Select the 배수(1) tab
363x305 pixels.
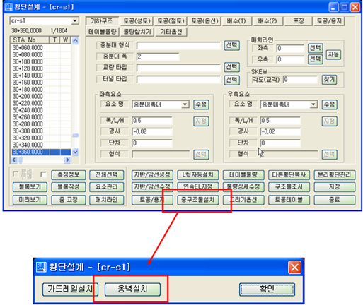[x=236, y=21]
